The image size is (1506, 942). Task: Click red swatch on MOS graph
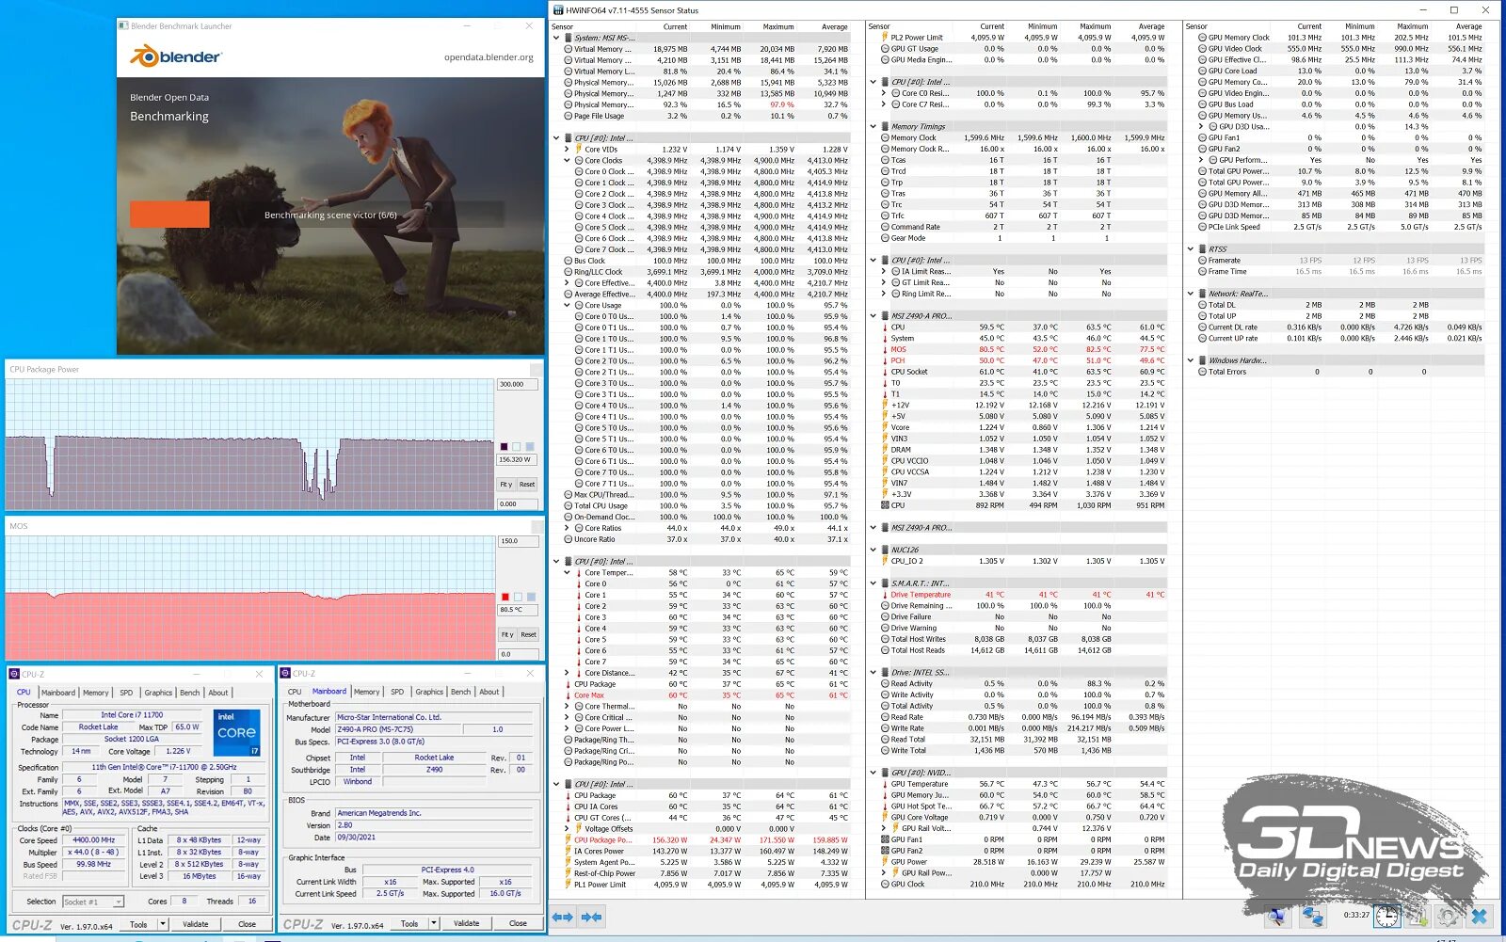pos(505,597)
